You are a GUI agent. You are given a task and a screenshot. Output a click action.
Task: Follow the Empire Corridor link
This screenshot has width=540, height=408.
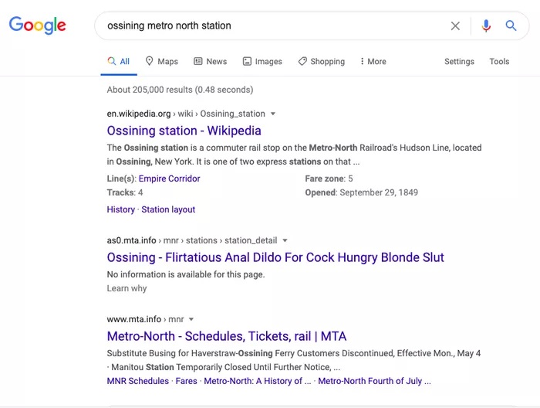(x=169, y=178)
